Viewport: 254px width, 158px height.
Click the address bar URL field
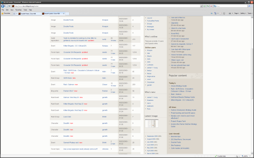tap(106, 6)
